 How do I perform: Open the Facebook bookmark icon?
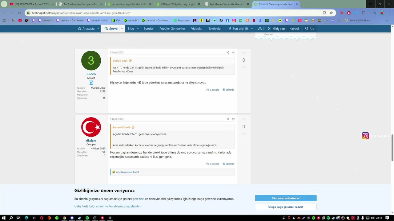(227, 21)
